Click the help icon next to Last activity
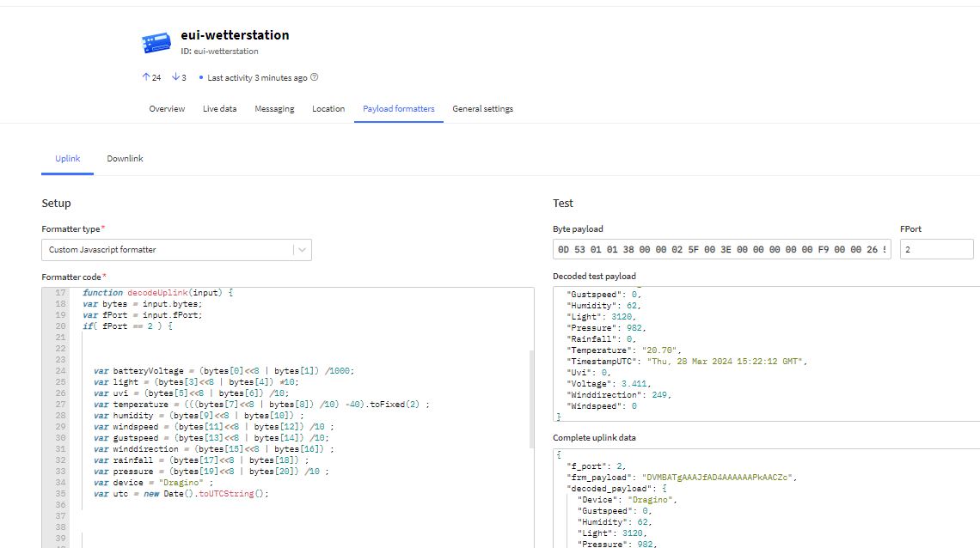 (x=315, y=77)
